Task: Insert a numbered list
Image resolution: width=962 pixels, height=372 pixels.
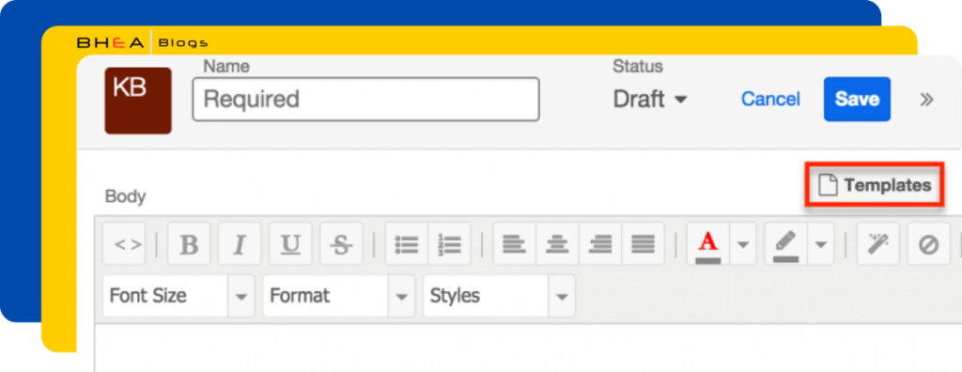Action: tap(449, 243)
